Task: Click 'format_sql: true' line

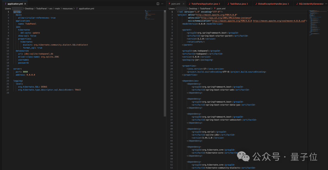Action: point(32,48)
